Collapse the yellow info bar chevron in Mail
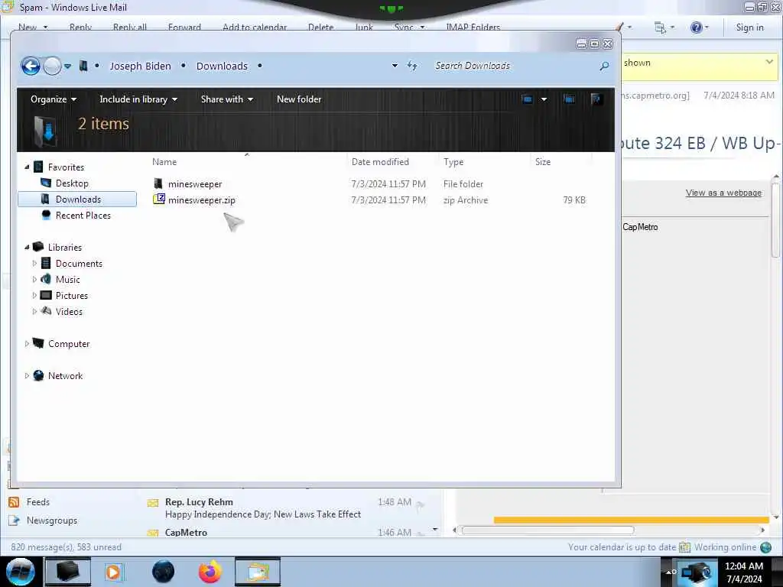Screen dimensions: 783x587 tap(769, 62)
